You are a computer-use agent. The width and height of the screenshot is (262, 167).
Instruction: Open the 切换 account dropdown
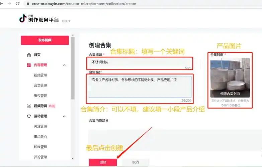[66, 21]
